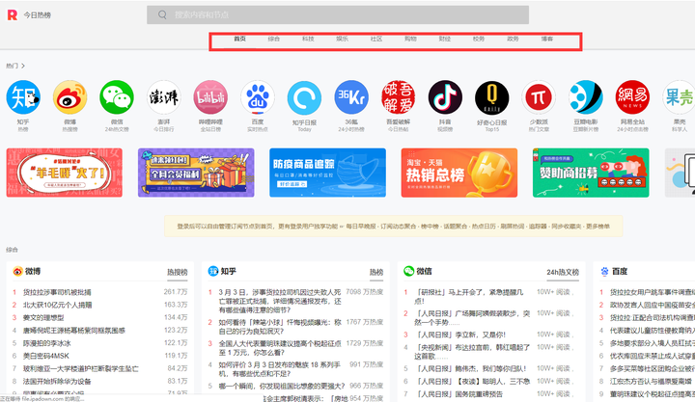
Task: Open the bilibili ranking icon
Action: click(x=210, y=97)
